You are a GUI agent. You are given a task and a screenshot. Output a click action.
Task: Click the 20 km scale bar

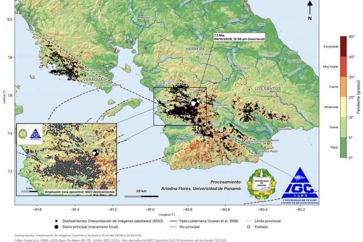[141, 196]
